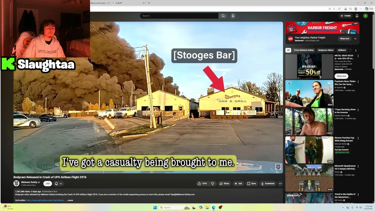
Task: Expand Harbor Freight ad chevron
Action: click(355, 39)
